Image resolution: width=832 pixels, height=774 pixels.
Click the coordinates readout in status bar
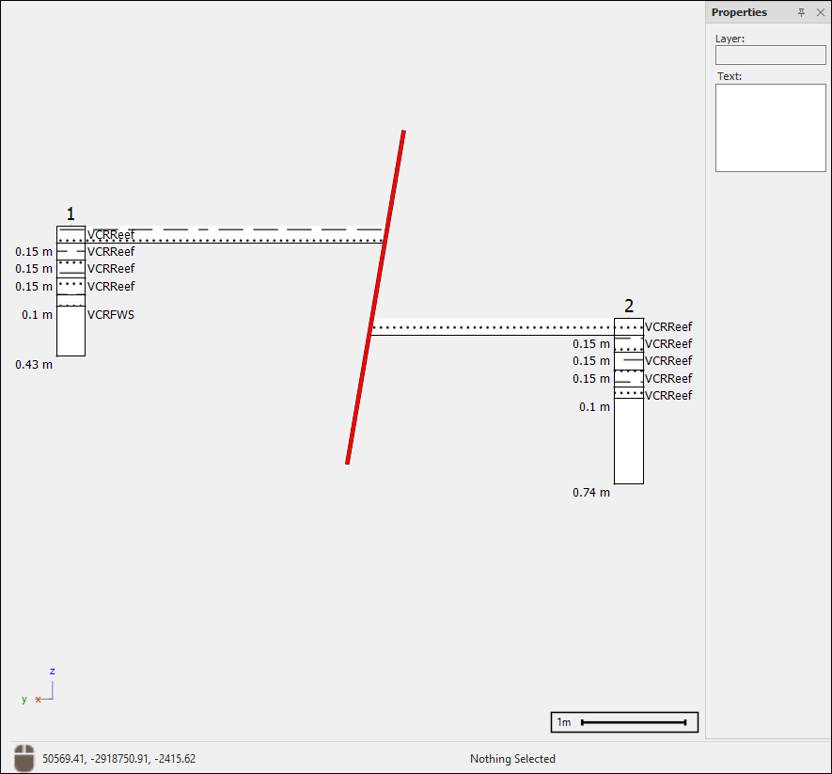pyautogui.click(x=119, y=759)
